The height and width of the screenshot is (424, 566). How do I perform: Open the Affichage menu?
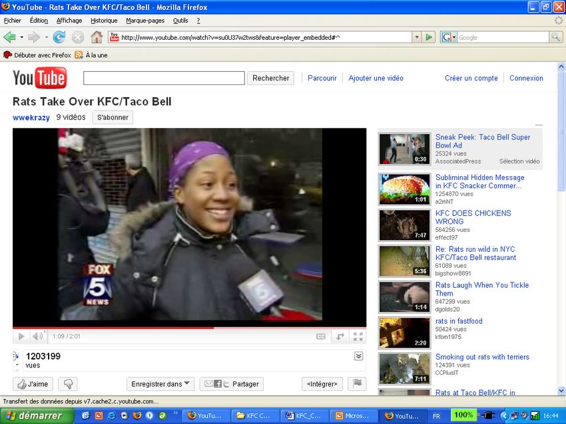coord(69,21)
